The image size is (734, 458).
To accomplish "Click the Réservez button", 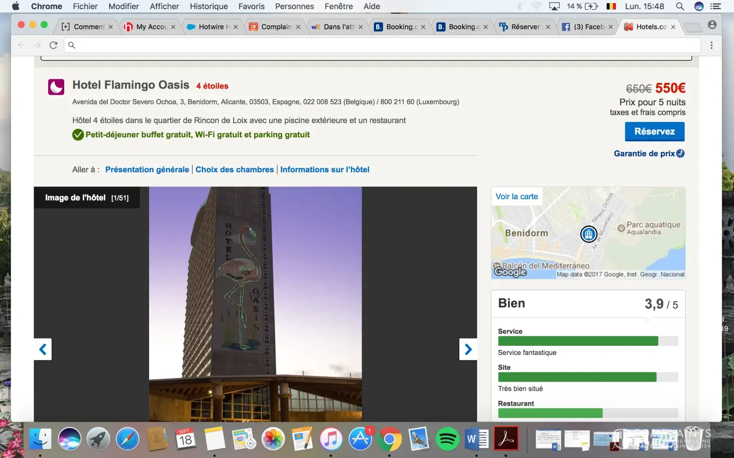I will tap(655, 131).
